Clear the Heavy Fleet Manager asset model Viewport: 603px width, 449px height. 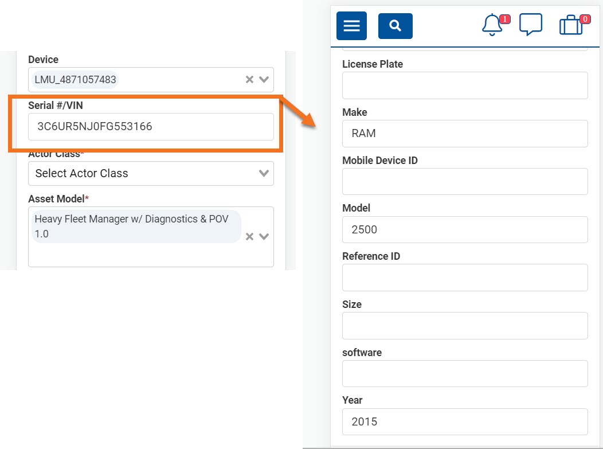point(249,237)
